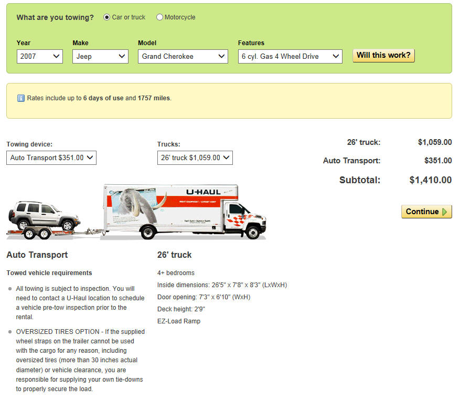The image size is (460, 399).
Task: Click the green arrow on Continue button
Action: pyautogui.click(x=444, y=212)
